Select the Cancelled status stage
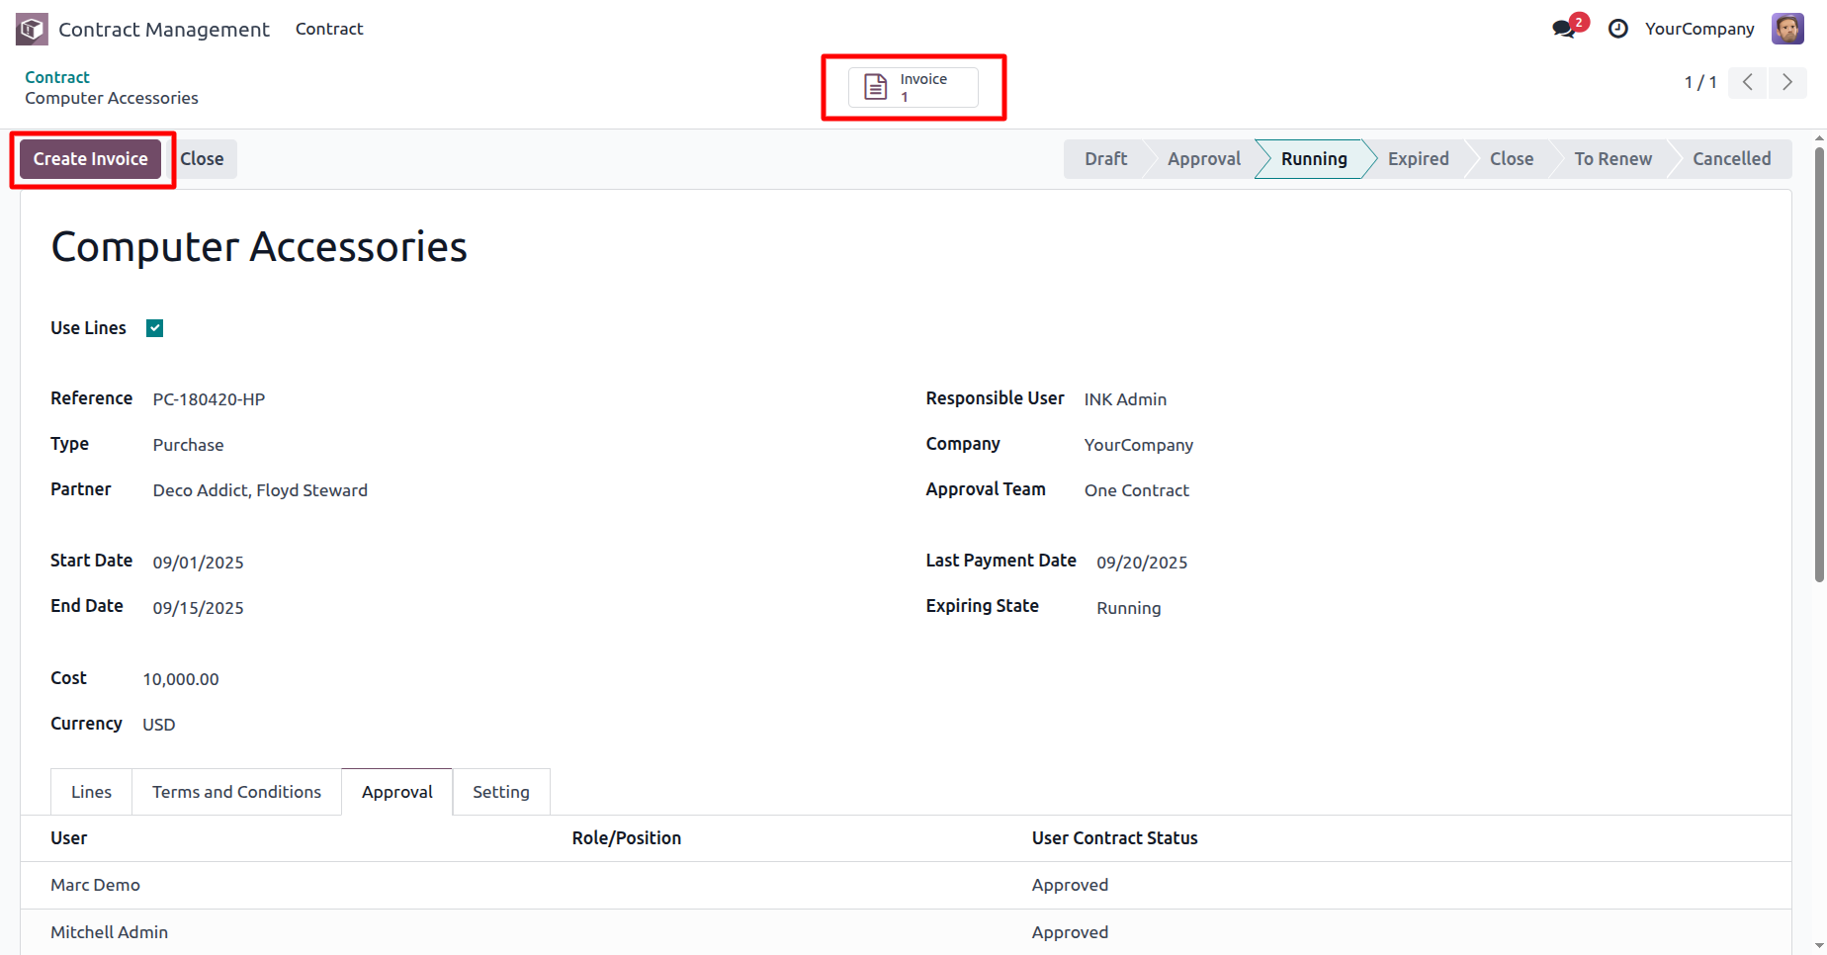 coord(1731,159)
